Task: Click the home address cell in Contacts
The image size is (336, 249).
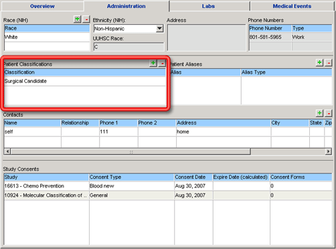Action: (224, 132)
